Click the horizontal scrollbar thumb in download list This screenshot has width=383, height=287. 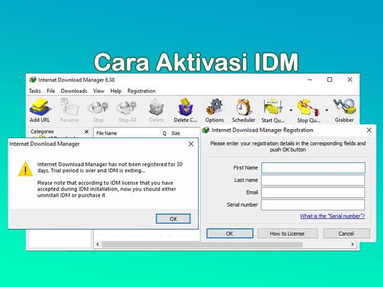coord(202,245)
